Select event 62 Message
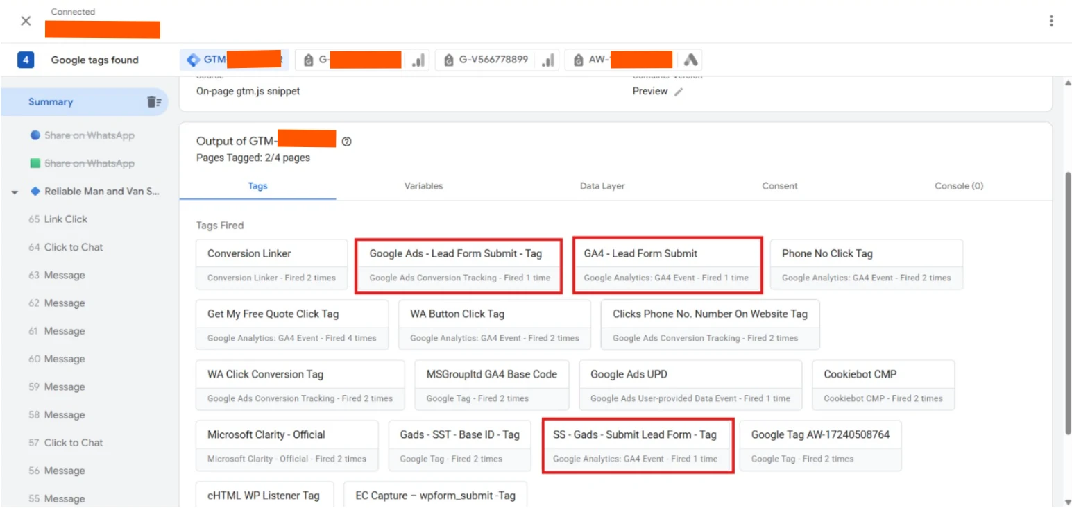This screenshot has height=508, width=1072. [x=57, y=303]
